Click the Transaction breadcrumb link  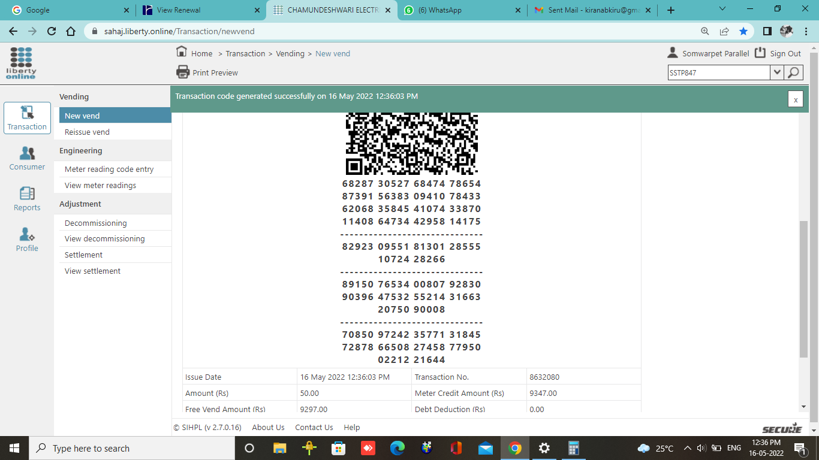tap(245, 53)
